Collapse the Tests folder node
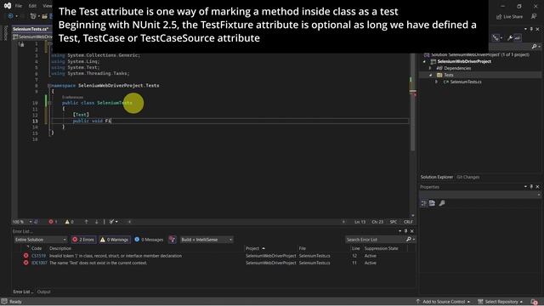This screenshot has width=544, height=306. pyautogui.click(x=431, y=76)
